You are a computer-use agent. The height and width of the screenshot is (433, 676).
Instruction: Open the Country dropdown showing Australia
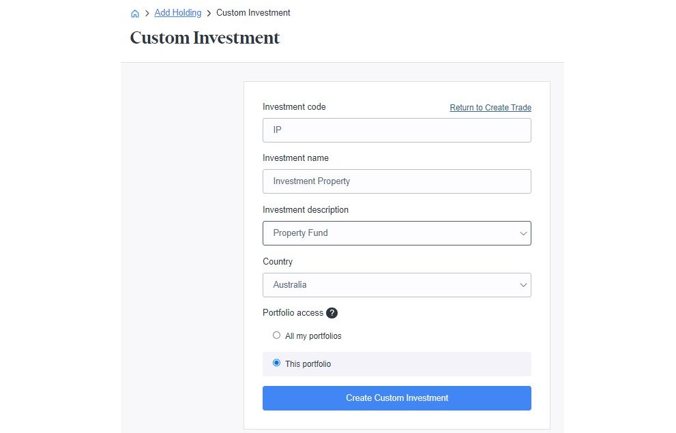[x=397, y=285]
